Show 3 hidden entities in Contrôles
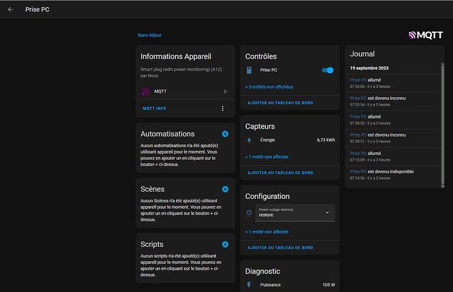Image resolution: width=453 pixels, height=292 pixels. tap(269, 87)
